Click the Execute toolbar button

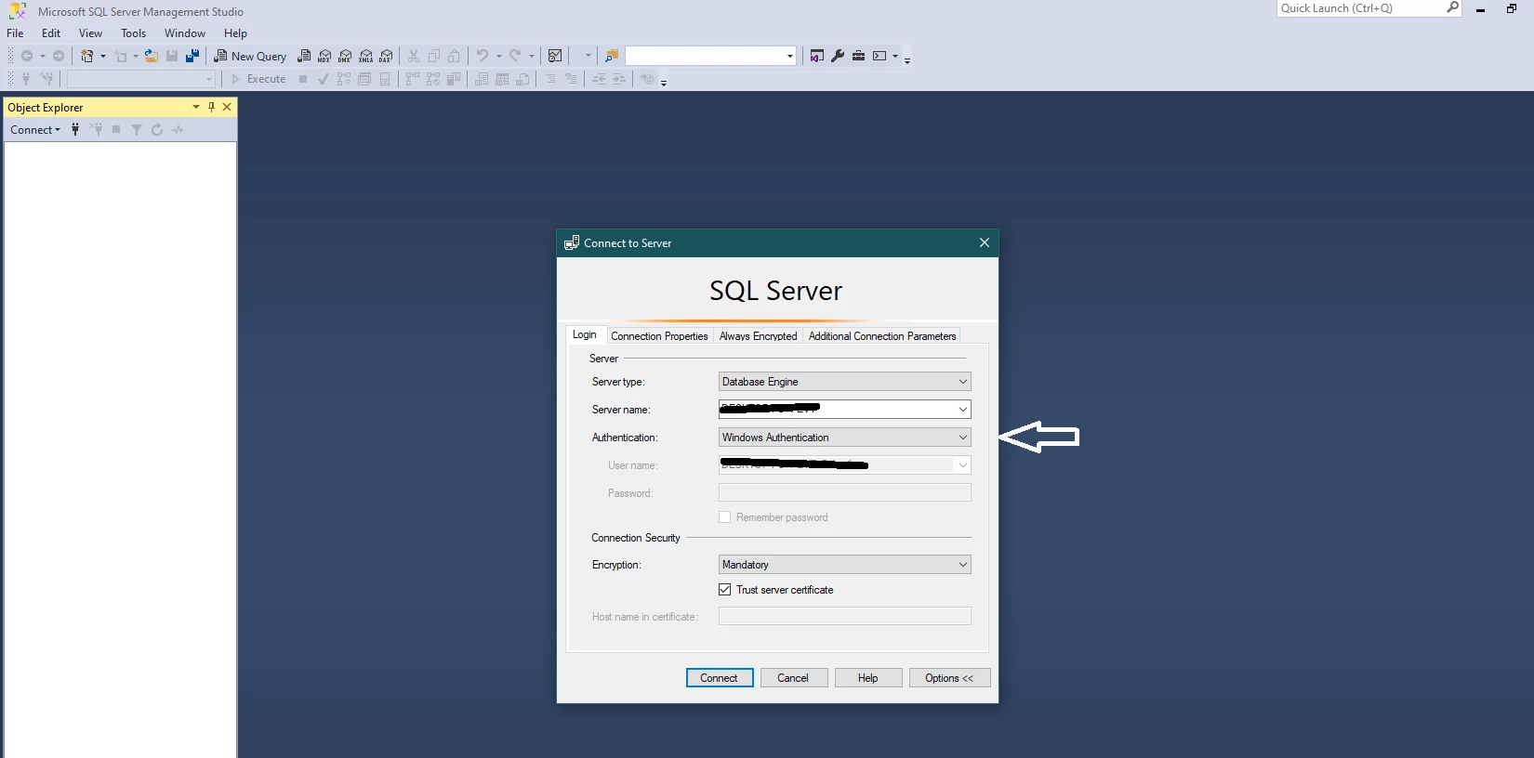point(258,79)
